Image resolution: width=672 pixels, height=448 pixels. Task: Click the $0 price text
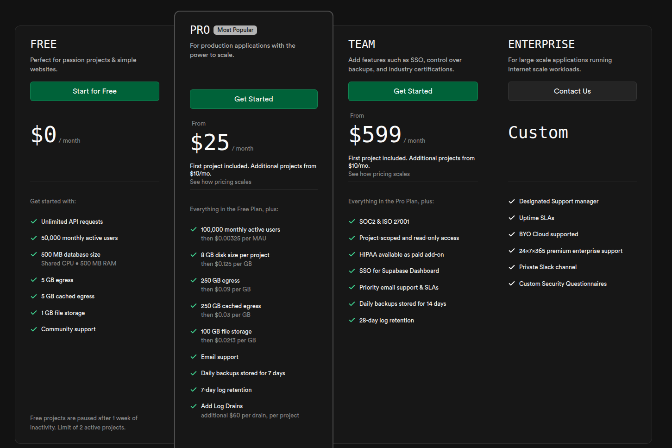[44, 135]
